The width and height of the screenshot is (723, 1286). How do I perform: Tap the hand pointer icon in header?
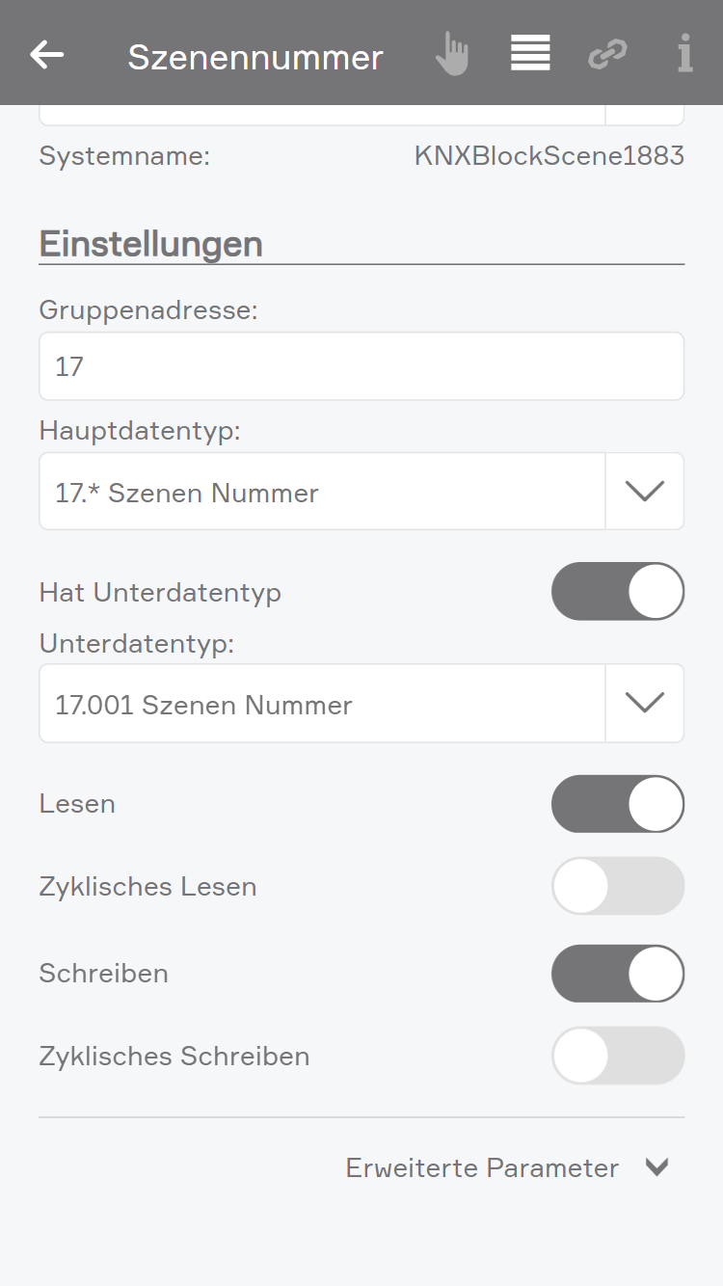click(x=450, y=54)
